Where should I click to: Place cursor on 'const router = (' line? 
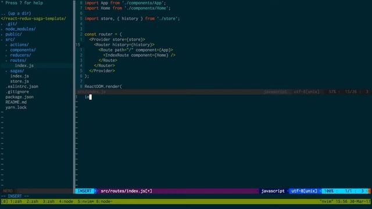click(103, 34)
